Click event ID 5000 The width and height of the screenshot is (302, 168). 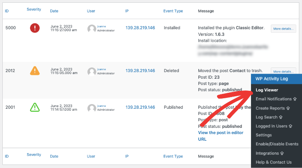coord(11,28)
